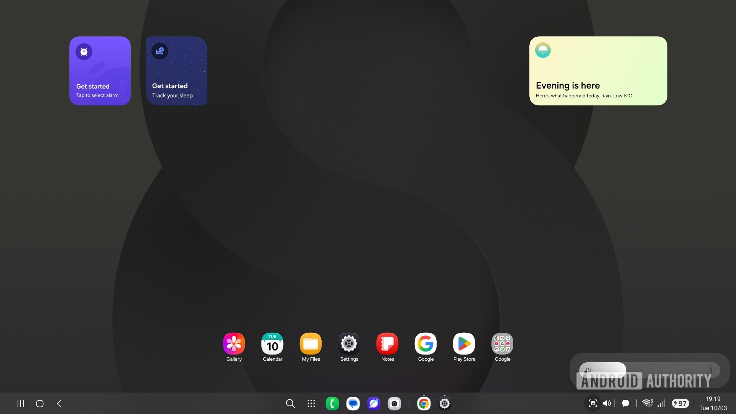Tap the Back navigation arrow

pyautogui.click(x=59, y=403)
